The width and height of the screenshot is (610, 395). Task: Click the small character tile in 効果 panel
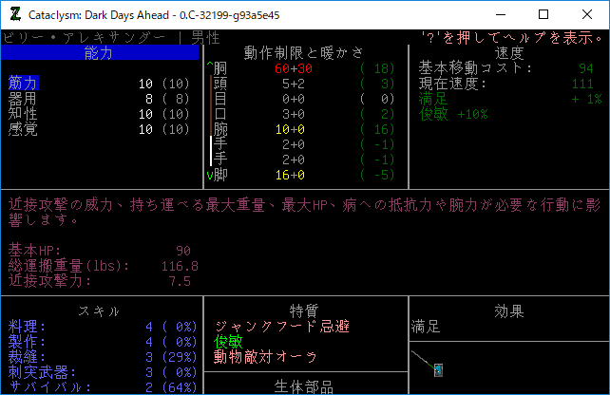point(438,368)
